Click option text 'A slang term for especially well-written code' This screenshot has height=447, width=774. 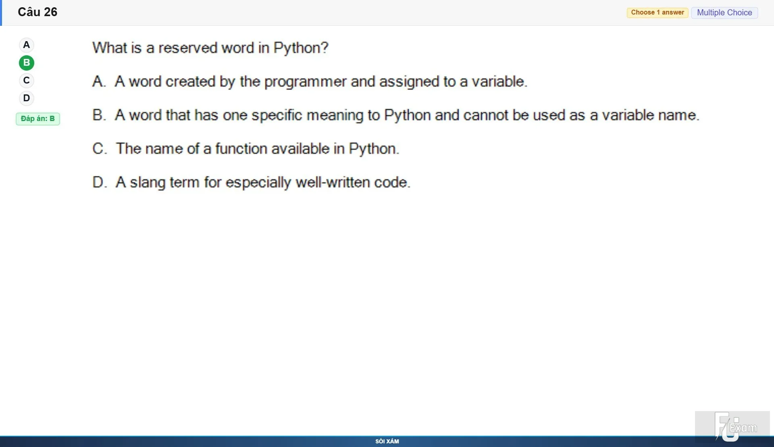(251, 182)
